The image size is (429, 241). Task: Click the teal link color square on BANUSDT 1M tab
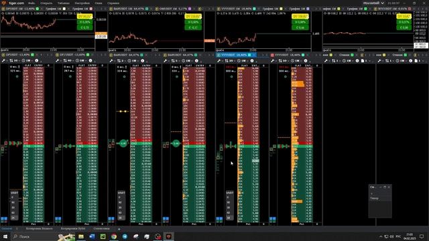click(x=147, y=9)
